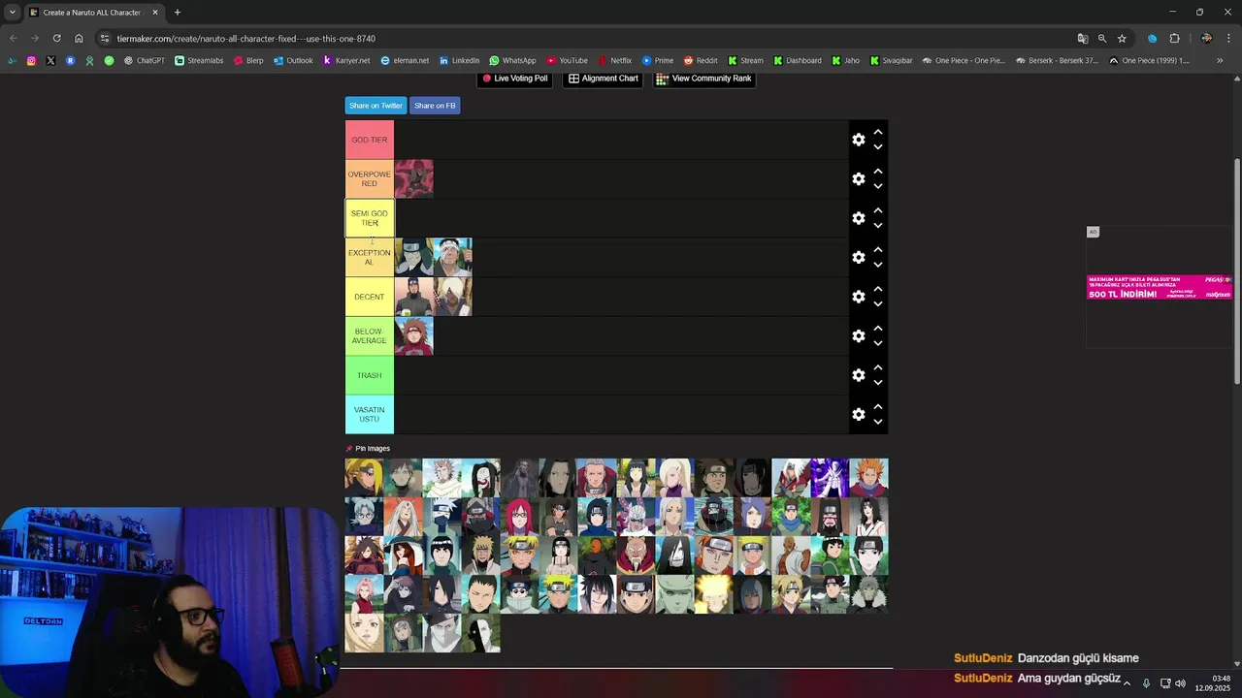Close the Naruto tier maker tab
The height and width of the screenshot is (698, 1242).
155,13
